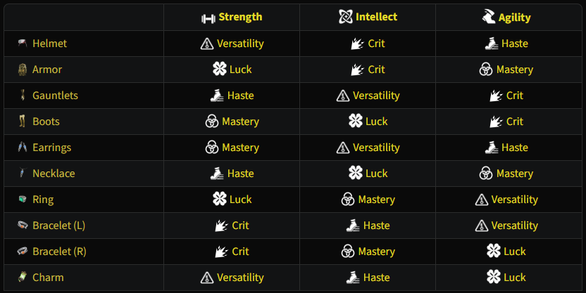Click the Bracelet (R) row label

[x=59, y=252]
